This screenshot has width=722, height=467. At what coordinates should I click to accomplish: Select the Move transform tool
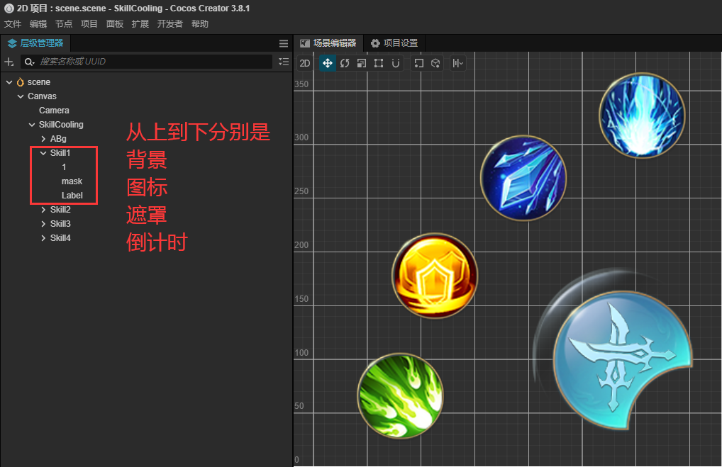click(x=328, y=63)
